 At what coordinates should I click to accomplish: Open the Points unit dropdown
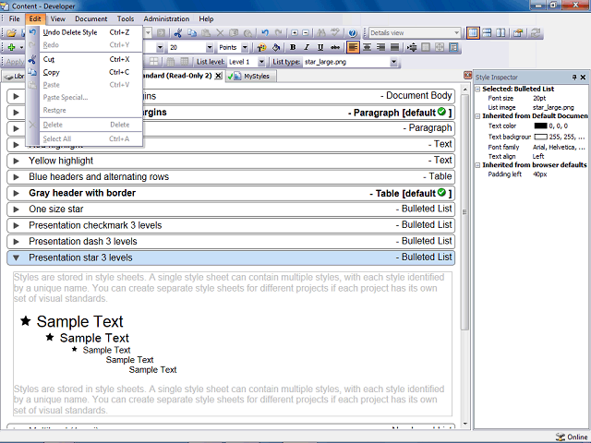point(245,47)
